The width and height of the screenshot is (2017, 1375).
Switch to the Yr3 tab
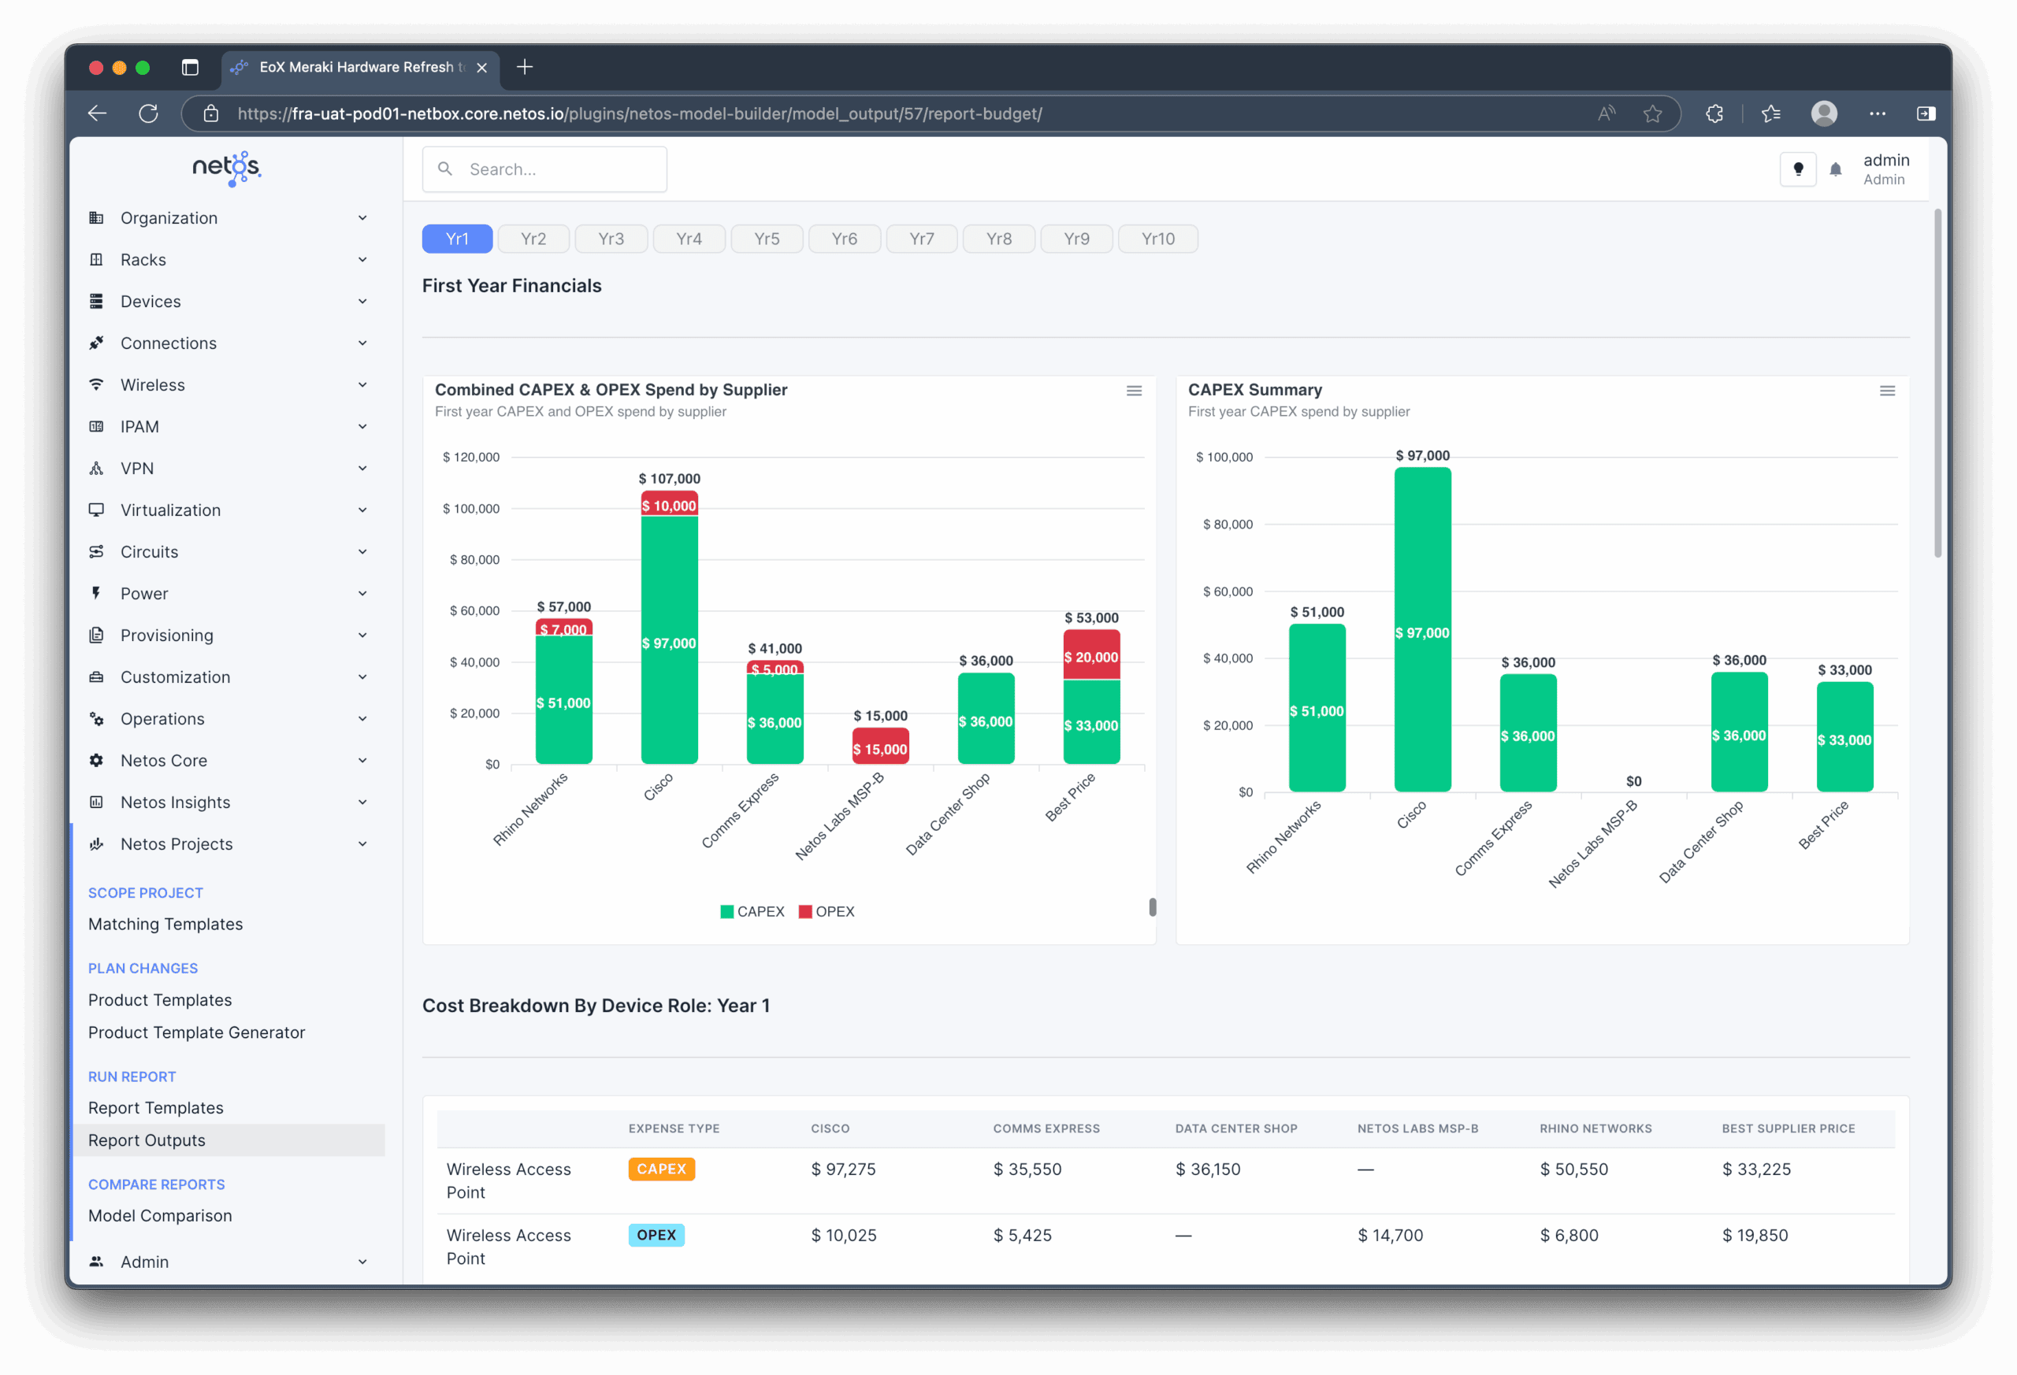click(611, 239)
